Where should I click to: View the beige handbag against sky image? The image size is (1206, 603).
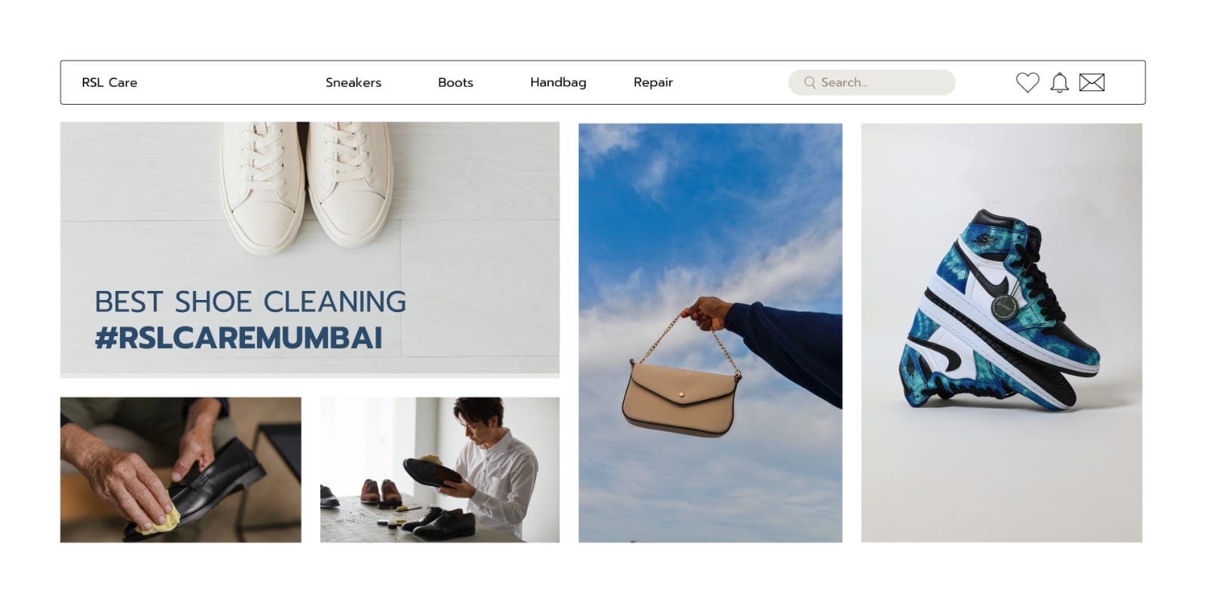pos(710,332)
